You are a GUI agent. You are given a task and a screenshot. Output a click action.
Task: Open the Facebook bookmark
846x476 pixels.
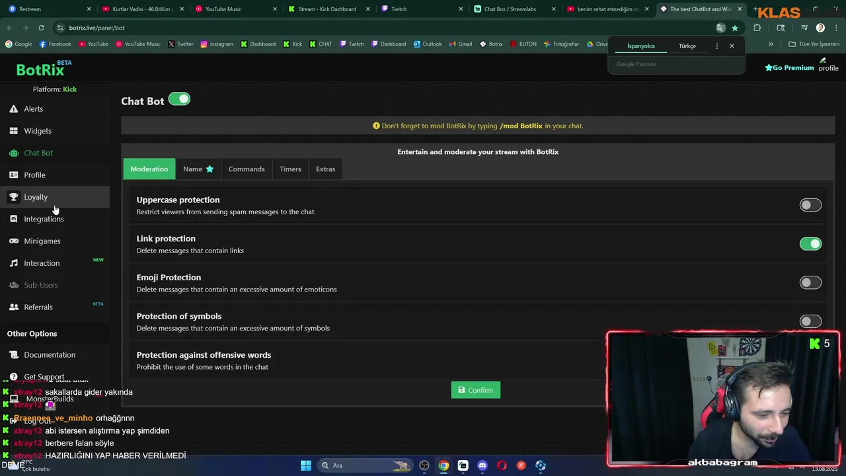click(x=56, y=44)
